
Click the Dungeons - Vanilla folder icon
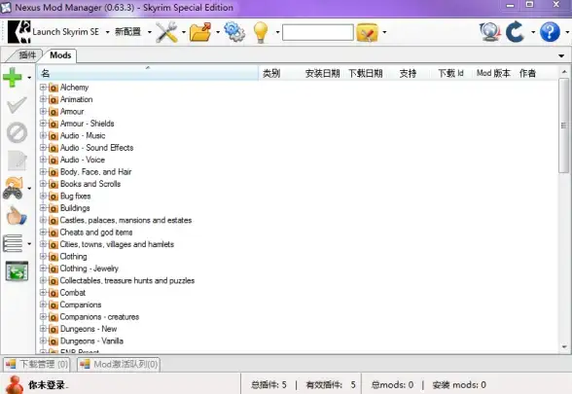point(54,341)
